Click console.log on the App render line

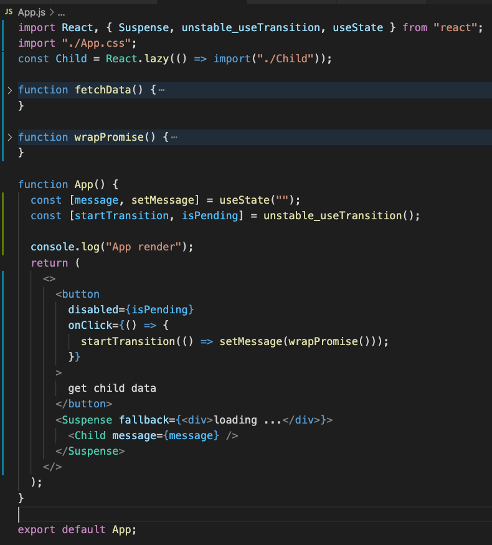[65, 247]
